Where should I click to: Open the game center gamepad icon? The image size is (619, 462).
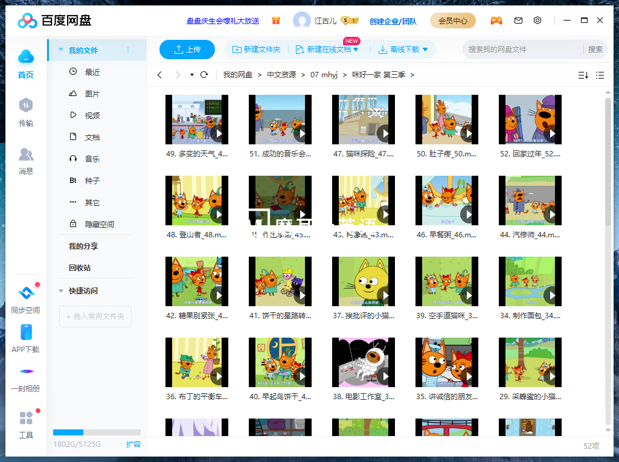click(x=496, y=20)
